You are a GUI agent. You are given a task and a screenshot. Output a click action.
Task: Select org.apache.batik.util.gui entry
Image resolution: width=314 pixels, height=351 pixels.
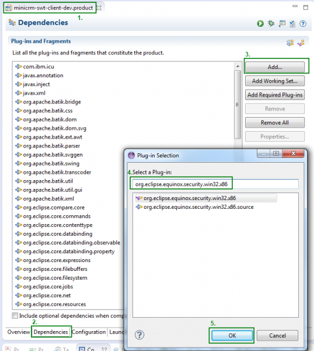[48, 190]
